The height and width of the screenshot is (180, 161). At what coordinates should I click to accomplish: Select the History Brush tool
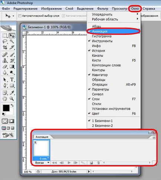click(x=12, y=60)
